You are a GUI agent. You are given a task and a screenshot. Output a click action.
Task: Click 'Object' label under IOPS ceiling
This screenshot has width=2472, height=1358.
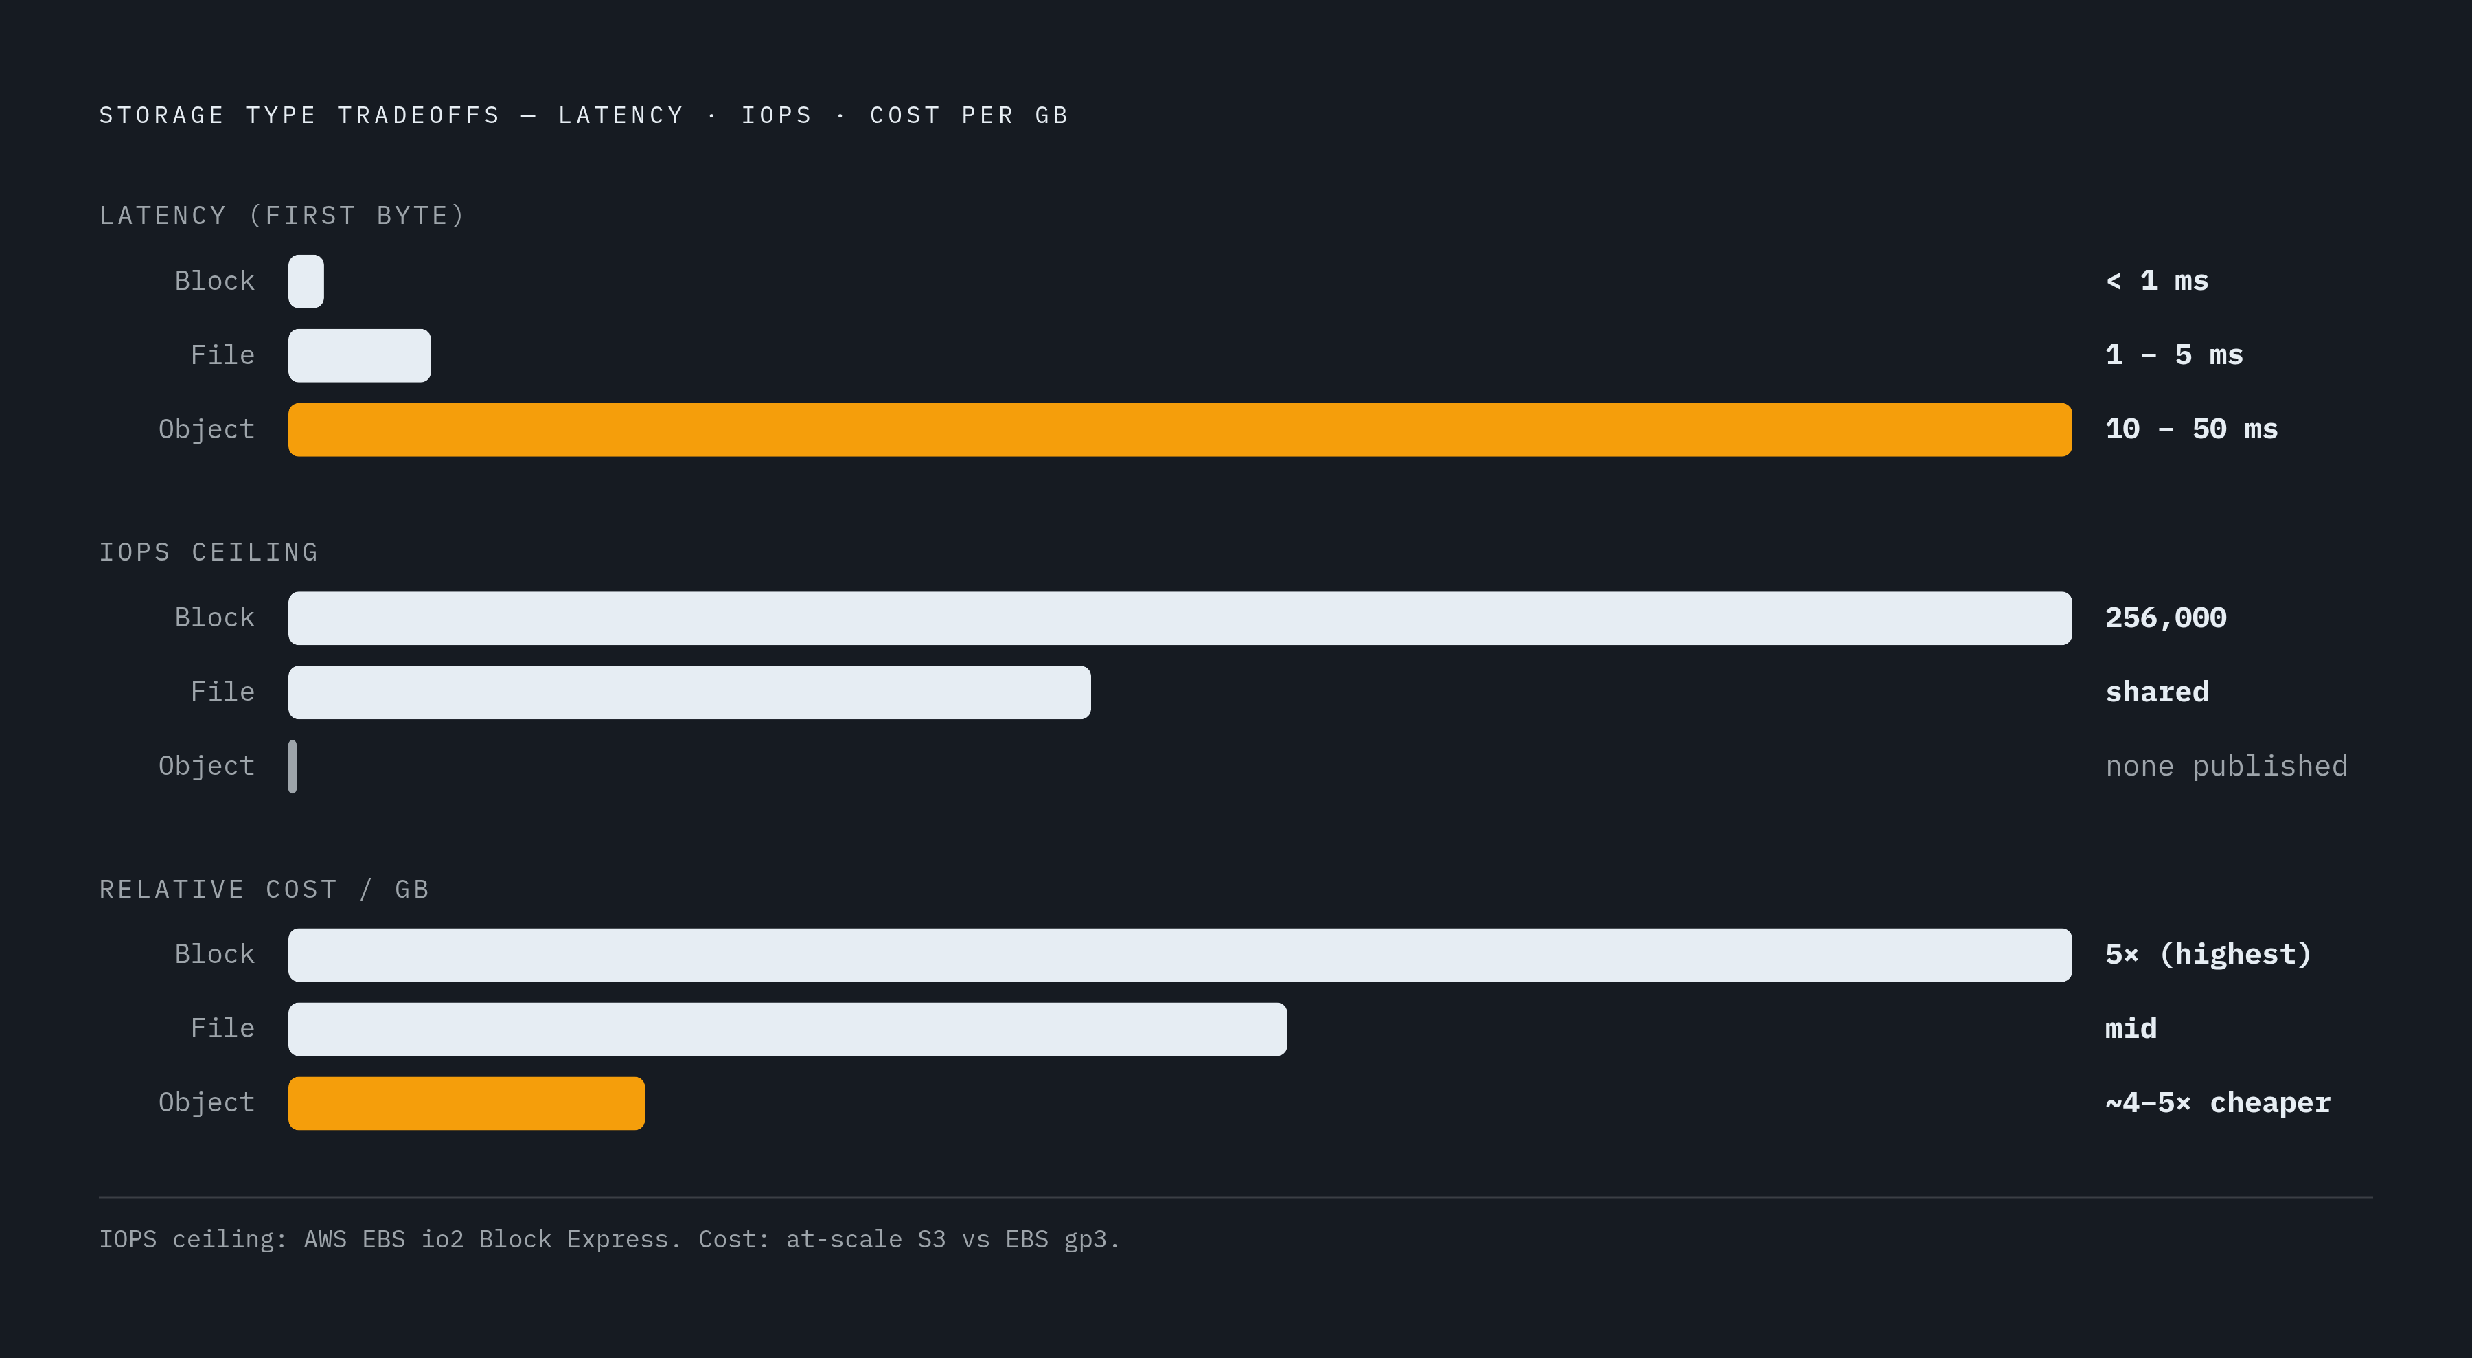[207, 767]
